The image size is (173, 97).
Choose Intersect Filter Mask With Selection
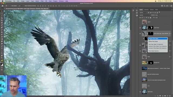158,48
